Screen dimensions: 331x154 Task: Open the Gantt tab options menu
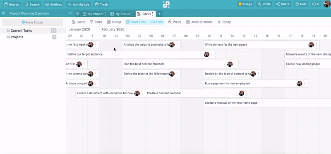pyautogui.click(x=153, y=14)
